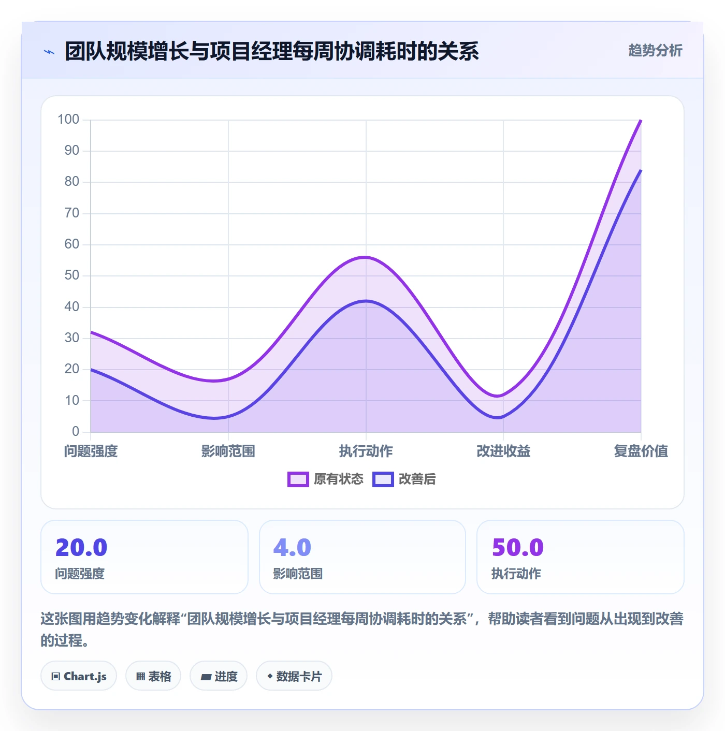
Task: Click the square icon in Chart.js chip
Action: (x=56, y=677)
